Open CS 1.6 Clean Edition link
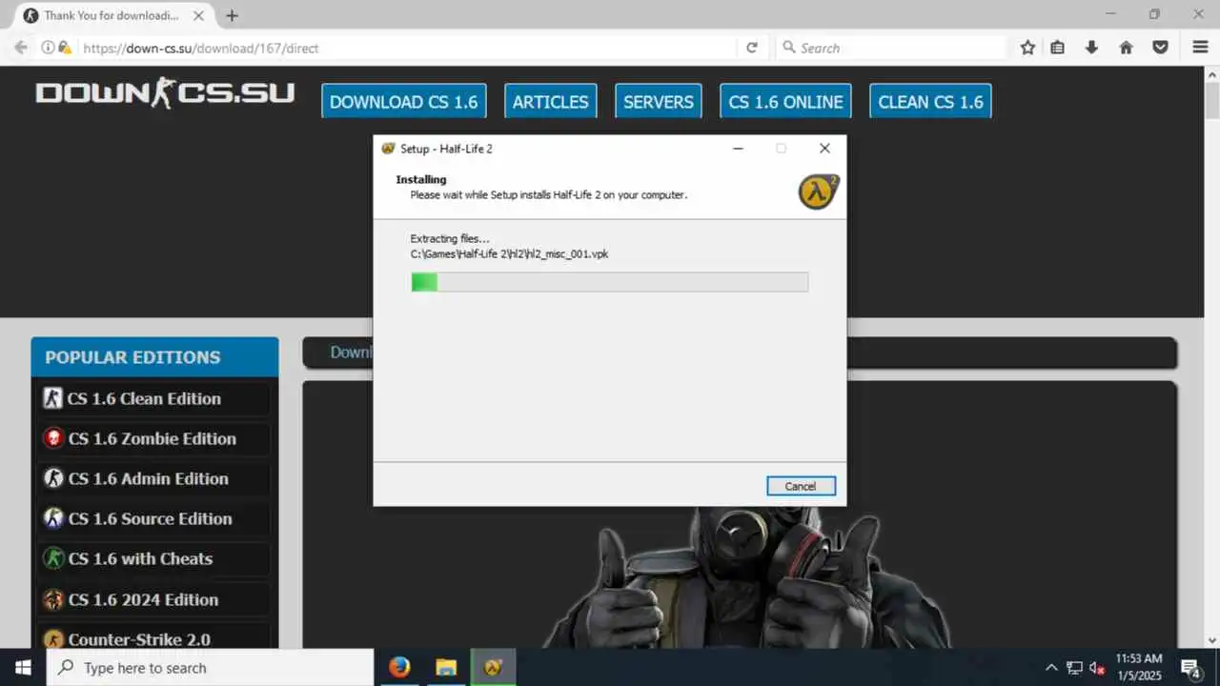The width and height of the screenshot is (1220, 686). coord(144,398)
